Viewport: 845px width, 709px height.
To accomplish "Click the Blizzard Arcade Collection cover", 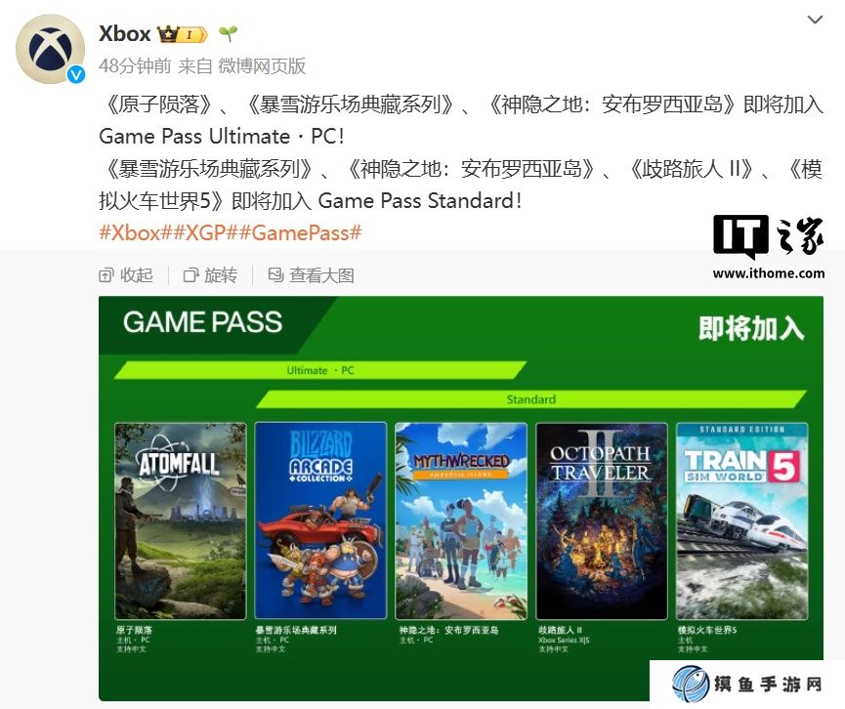I will point(320,521).
